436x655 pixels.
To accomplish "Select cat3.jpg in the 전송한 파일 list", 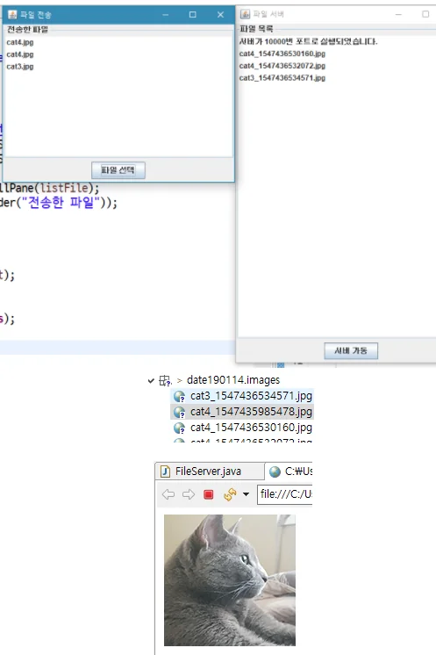I will pos(20,67).
